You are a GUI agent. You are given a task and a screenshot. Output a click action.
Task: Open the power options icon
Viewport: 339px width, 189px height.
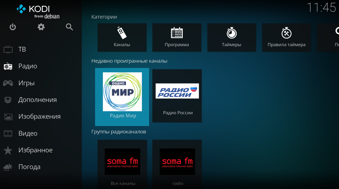[x=13, y=27]
